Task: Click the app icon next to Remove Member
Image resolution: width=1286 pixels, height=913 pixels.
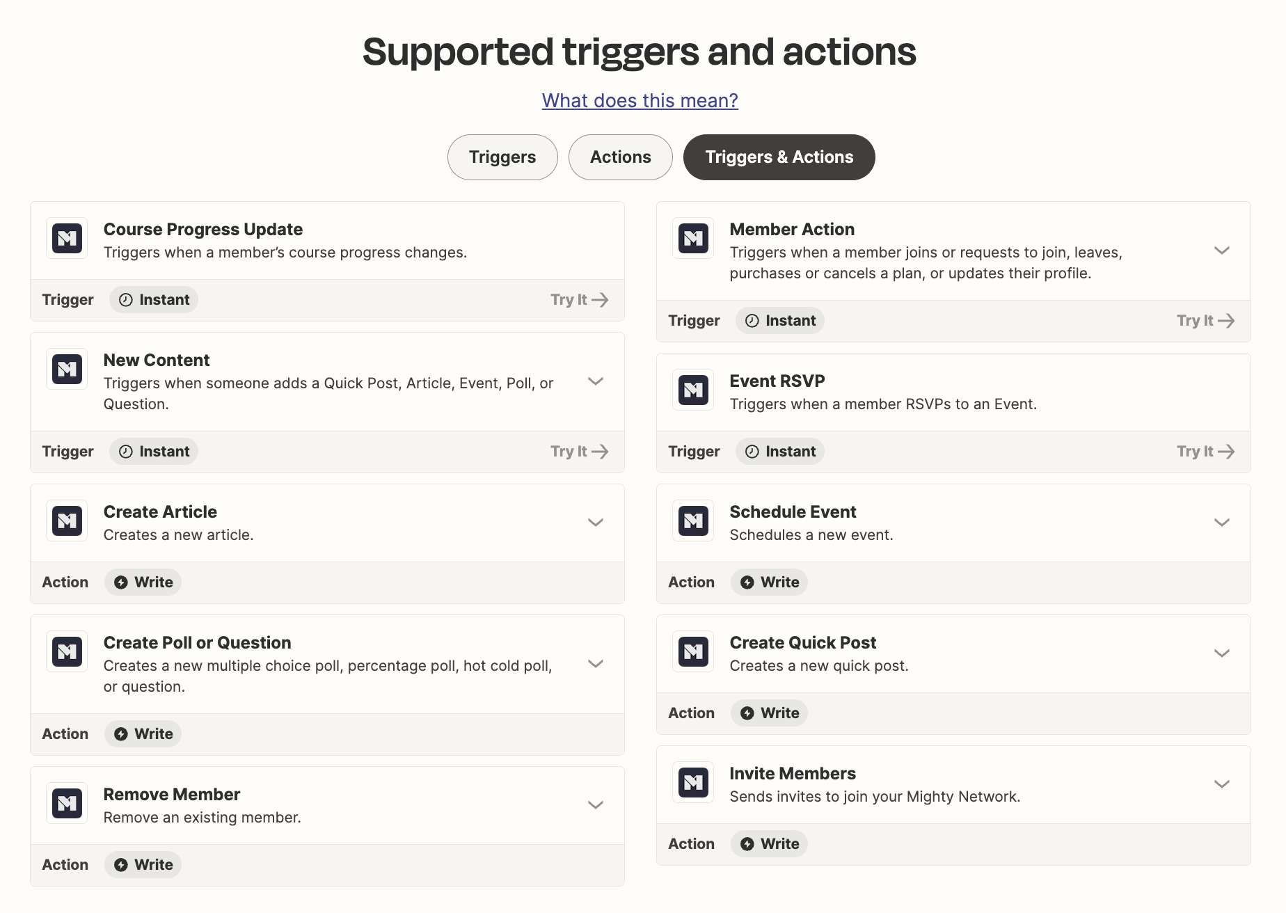Action: (x=67, y=804)
